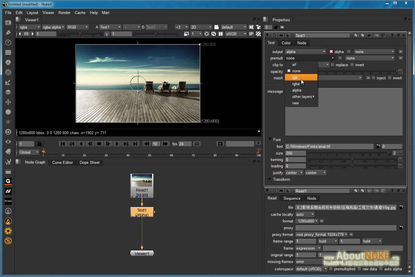Screen dimensions: 415x277
Task: Adjust the font size slider
Action: [x=349, y=153]
